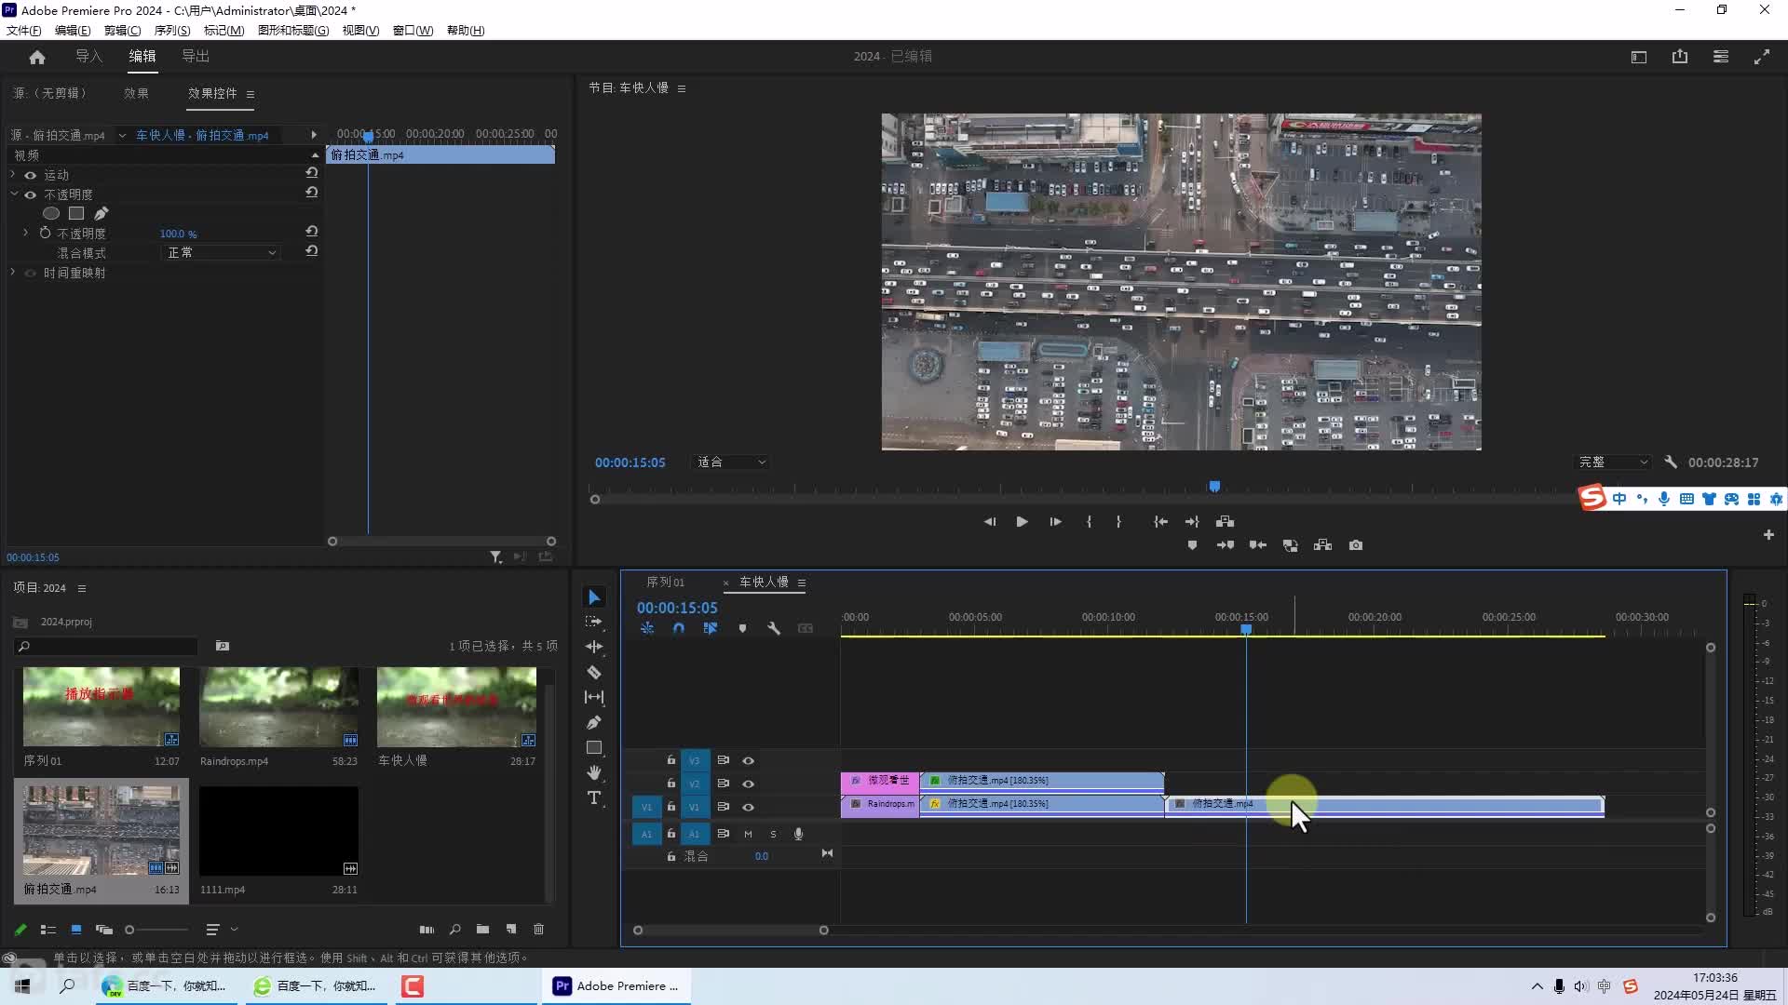This screenshot has width=1788, height=1005.
Task: Click Export Frame camera icon
Action: 1356,545
